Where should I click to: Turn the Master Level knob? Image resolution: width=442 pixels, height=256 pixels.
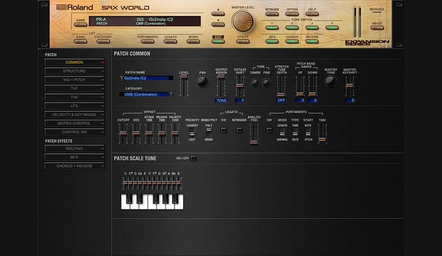[x=243, y=22]
